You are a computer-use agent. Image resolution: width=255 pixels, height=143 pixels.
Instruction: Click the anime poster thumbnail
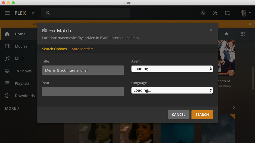point(226,58)
